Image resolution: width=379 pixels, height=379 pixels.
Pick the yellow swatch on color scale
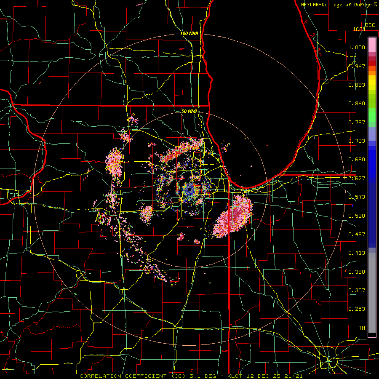click(372, 83)
